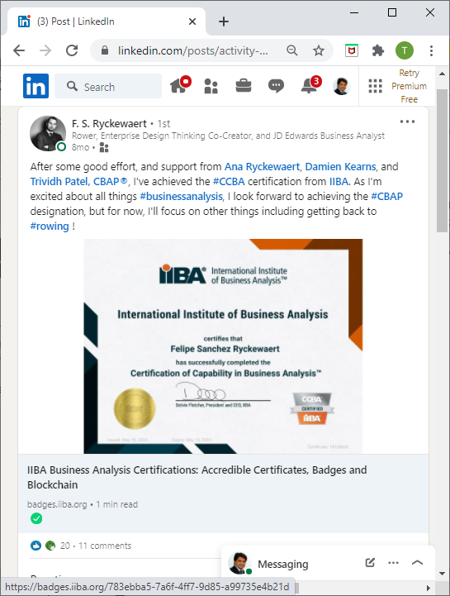Screen dimensions: 450x596
Task: Open Ana Ryckewaert mention link
Action: pyautogui.click(x=262, y=166)
